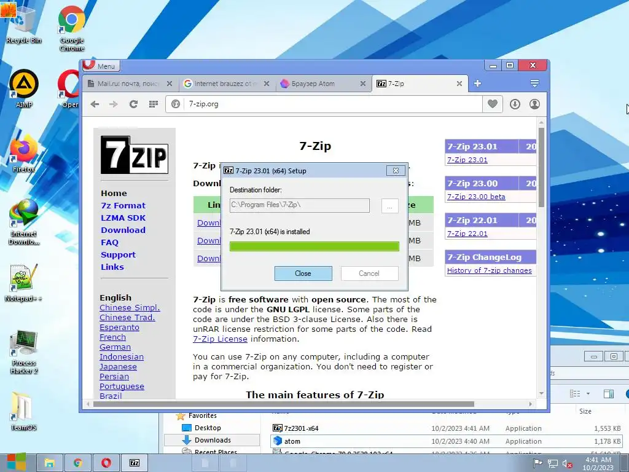The height and width of the screenshot is (472, 629).
Task: Select the 7z installer taskbar button
Action: tap(135, 463)
